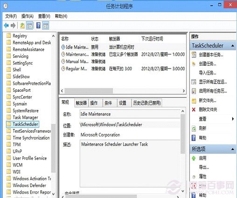Click the 帮助 icon under TaskScheduler actions
Image resolution: width=237 pixels, height=198 pixels.
pos(194,138)
